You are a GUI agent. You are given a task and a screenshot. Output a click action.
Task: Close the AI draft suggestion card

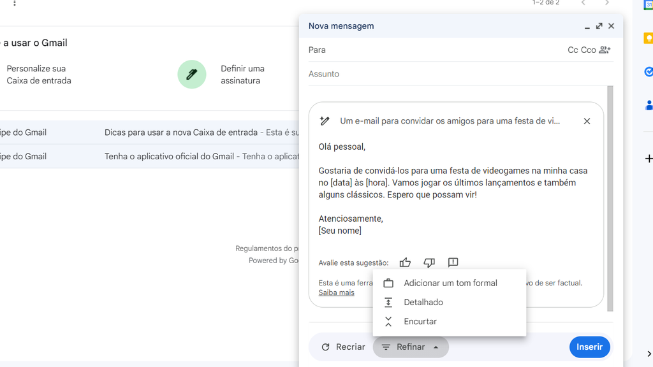coord(587,121)
